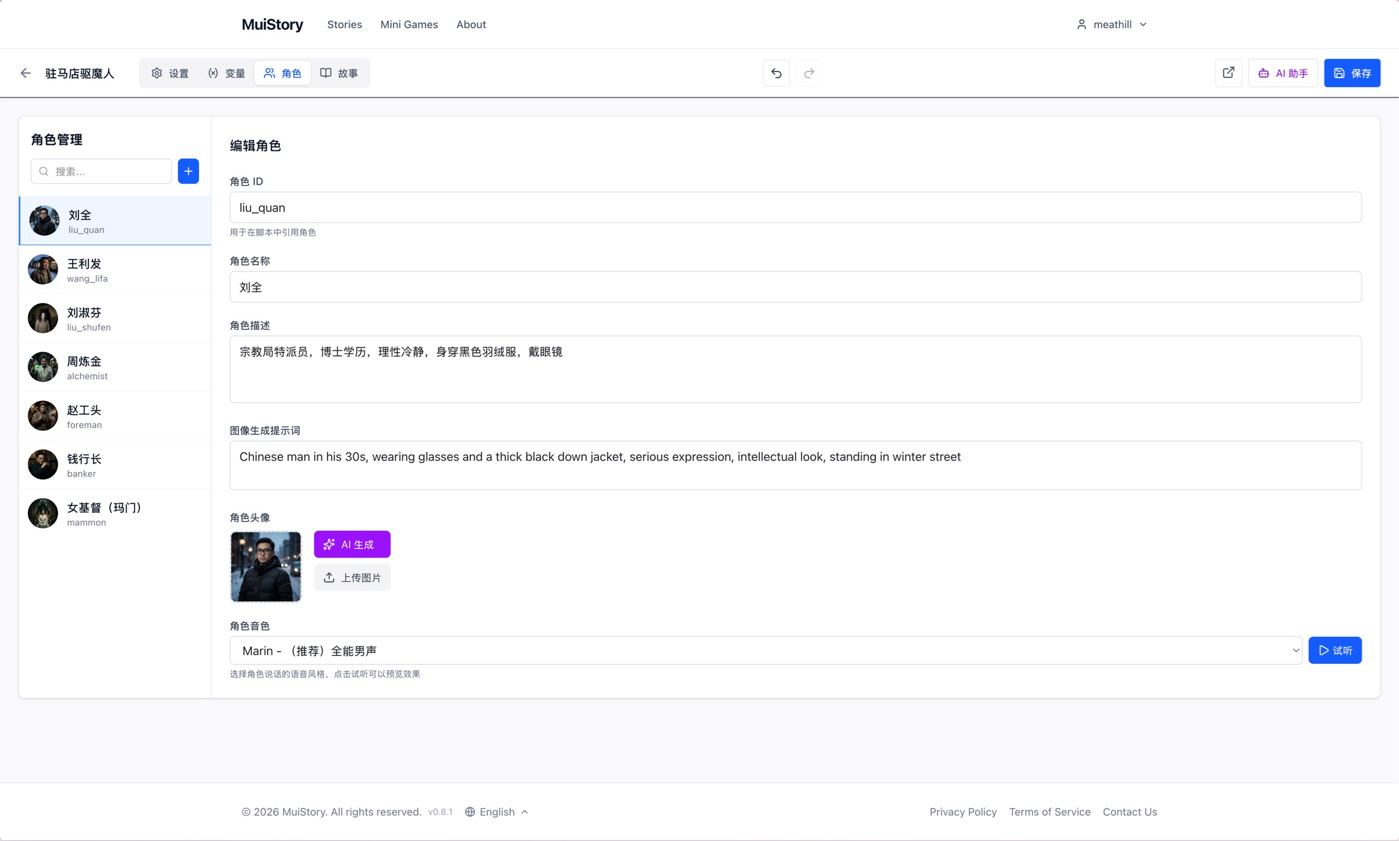Click the character avatar thumbnail image
1399x841 pixels.
pyautogui.click(x=266, y=566)
